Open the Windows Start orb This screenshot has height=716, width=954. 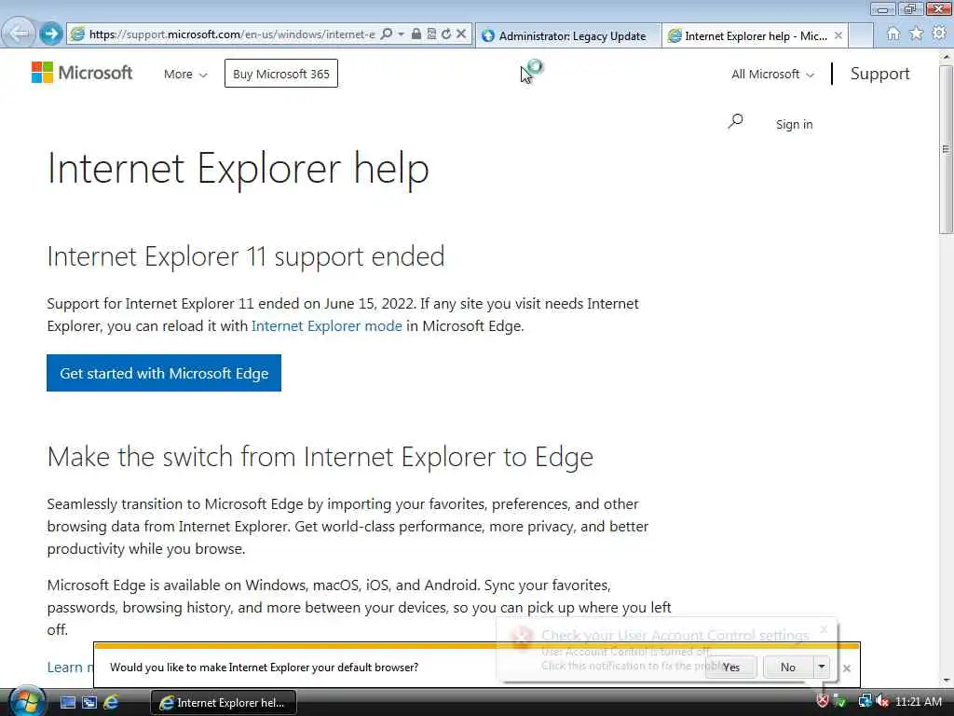(27, 701)
